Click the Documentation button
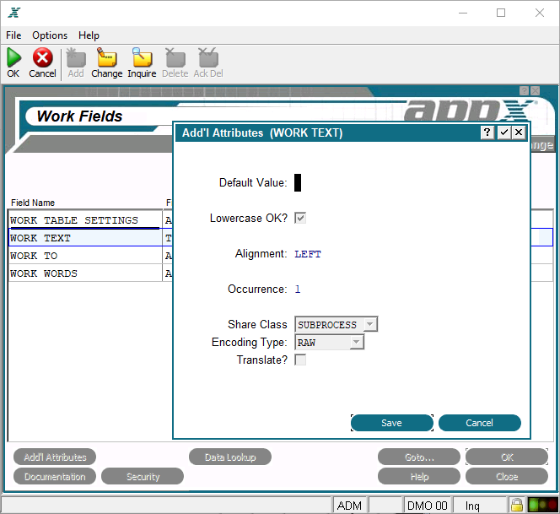 55,477
